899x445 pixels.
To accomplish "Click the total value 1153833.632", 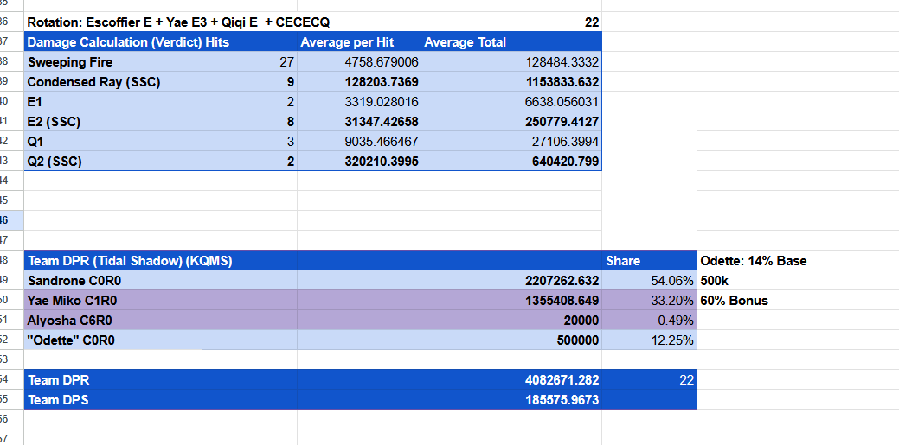I will click(x=511, y=82).
